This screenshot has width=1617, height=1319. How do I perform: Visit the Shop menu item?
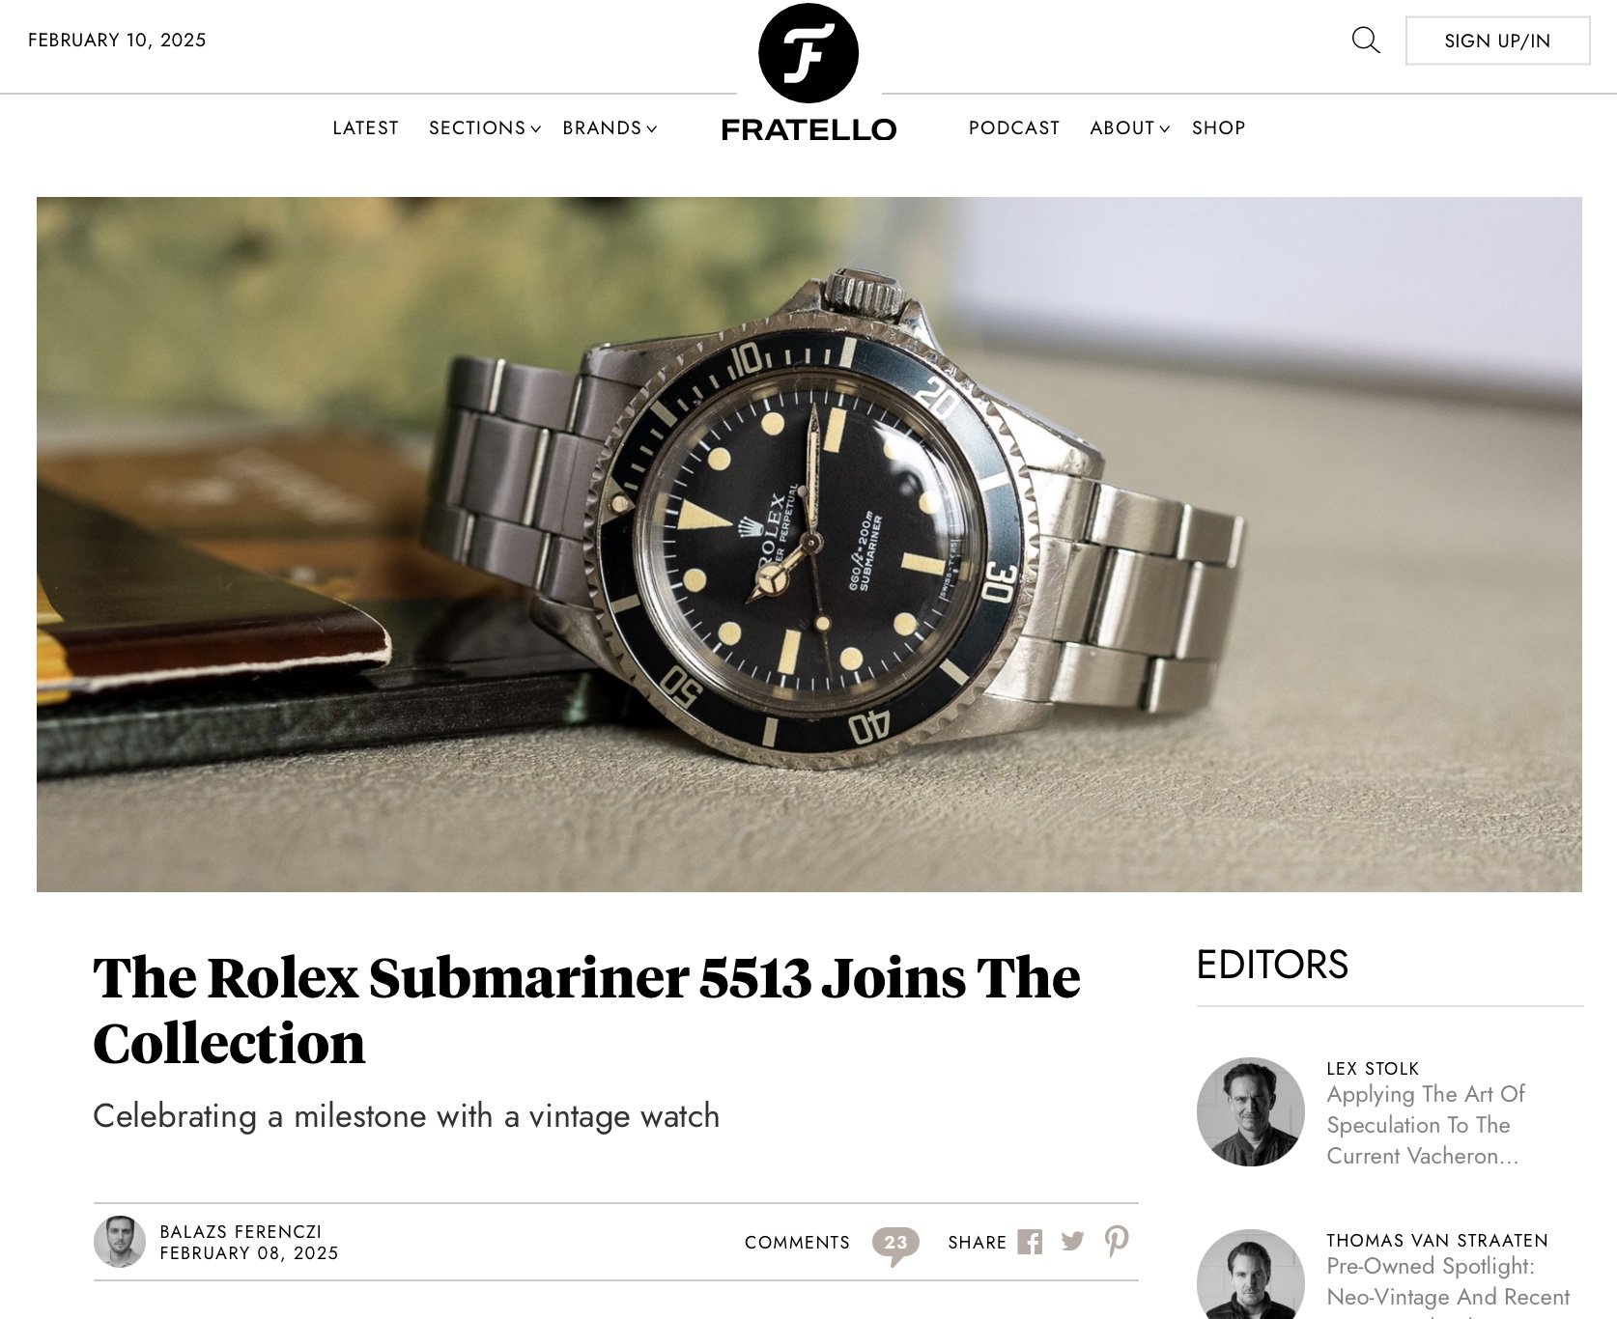(1219, 128)
